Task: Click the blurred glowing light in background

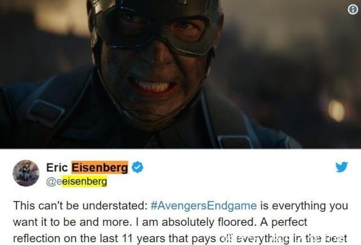Action: (x=336, y=111)
